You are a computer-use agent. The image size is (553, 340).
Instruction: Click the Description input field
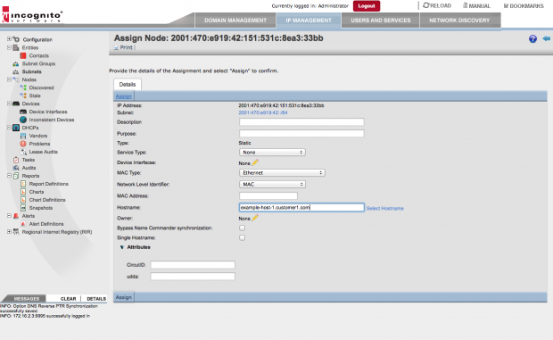(301, 122)
